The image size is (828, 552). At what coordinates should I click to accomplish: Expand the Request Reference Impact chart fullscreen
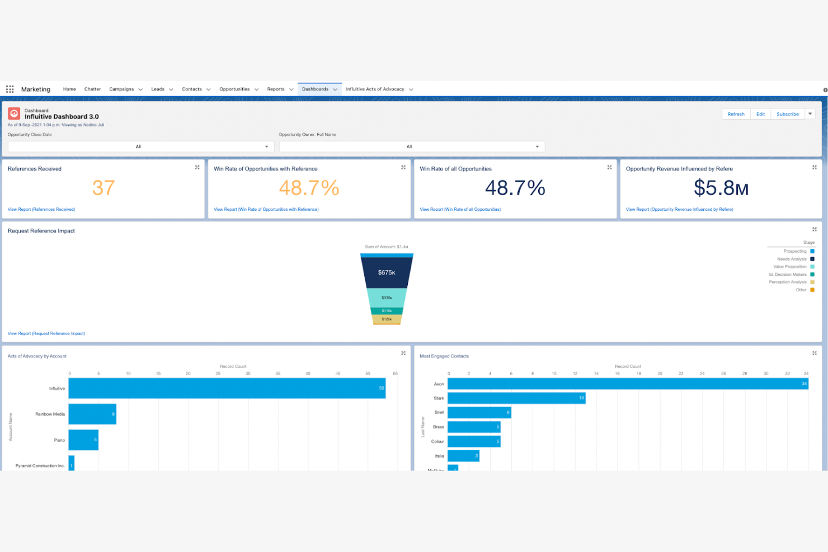[815, 229]
